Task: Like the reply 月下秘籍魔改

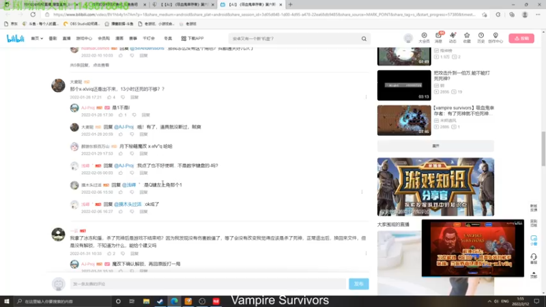Action: tap(121, 153)
